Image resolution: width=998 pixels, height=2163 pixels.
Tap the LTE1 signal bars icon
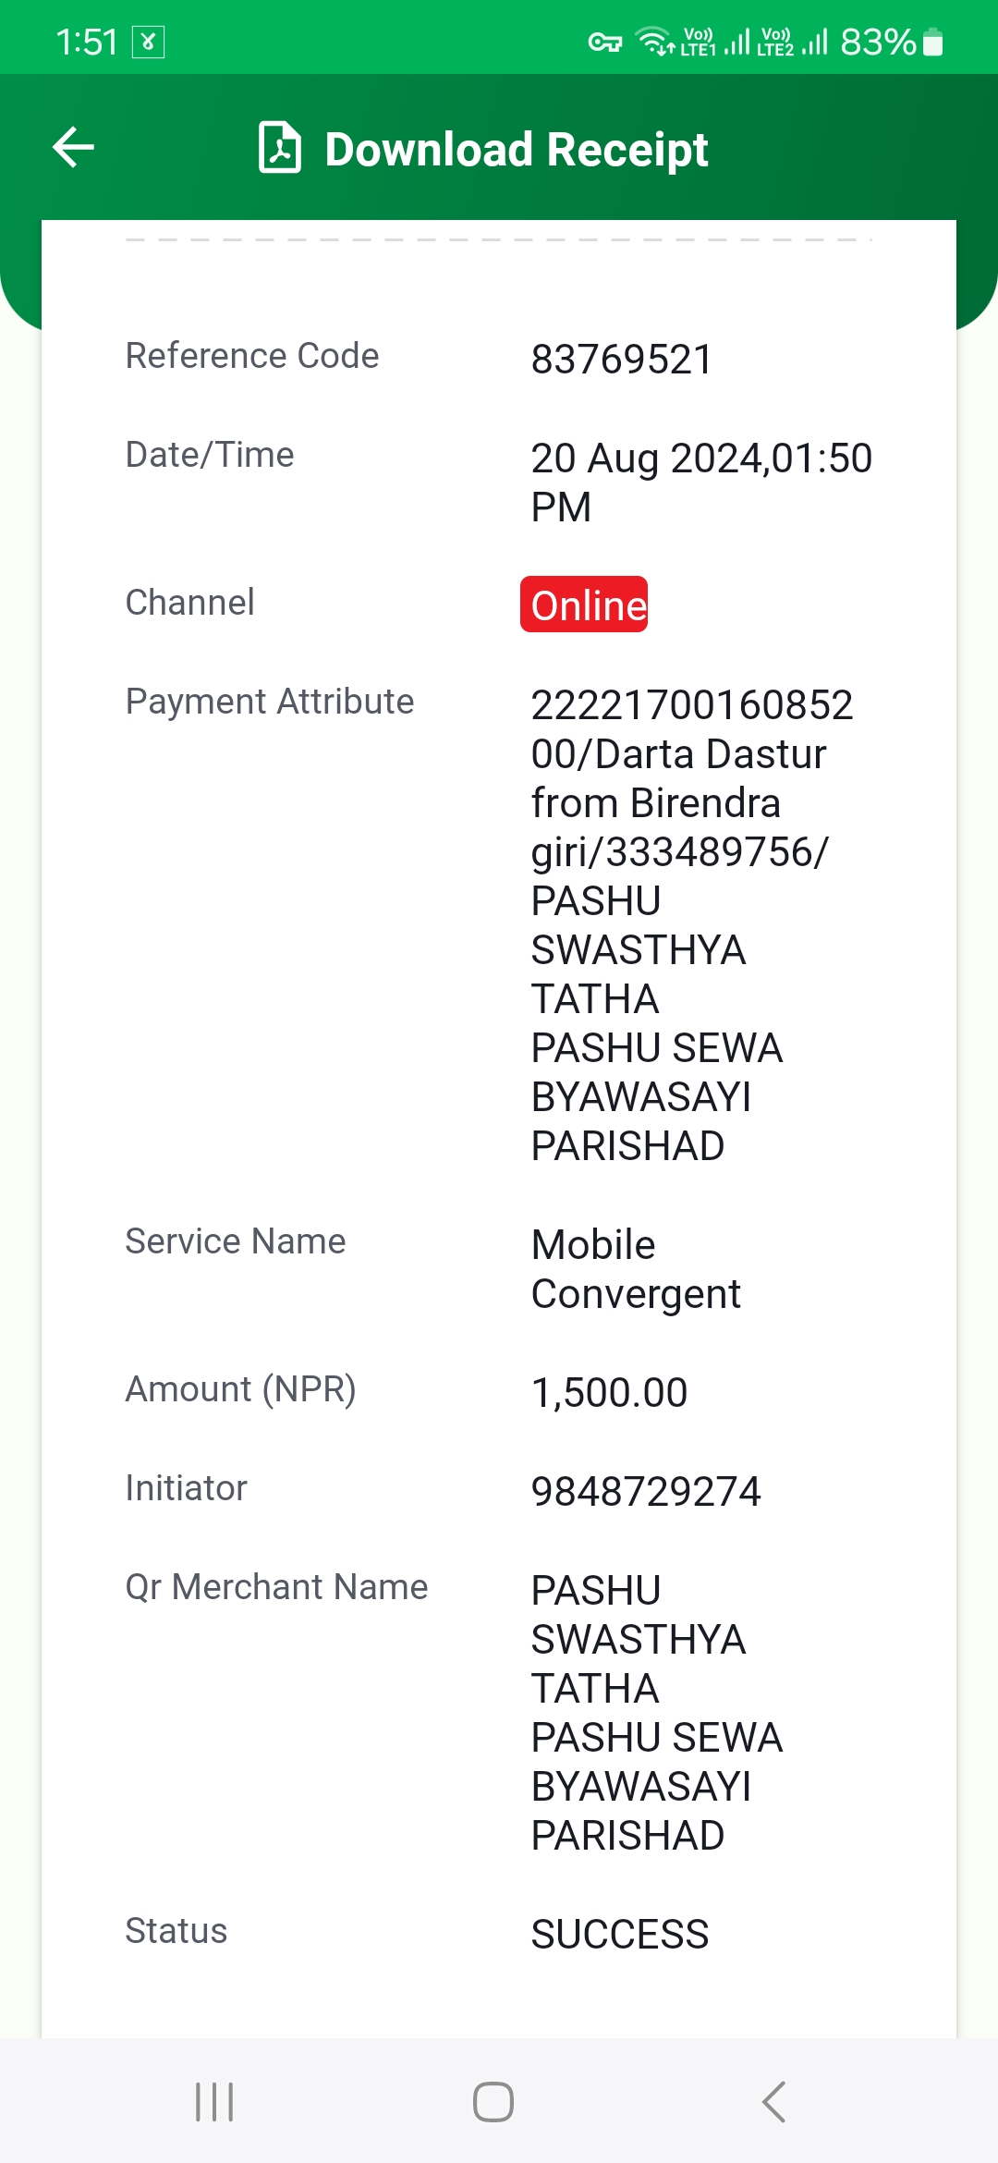point(736,42)
